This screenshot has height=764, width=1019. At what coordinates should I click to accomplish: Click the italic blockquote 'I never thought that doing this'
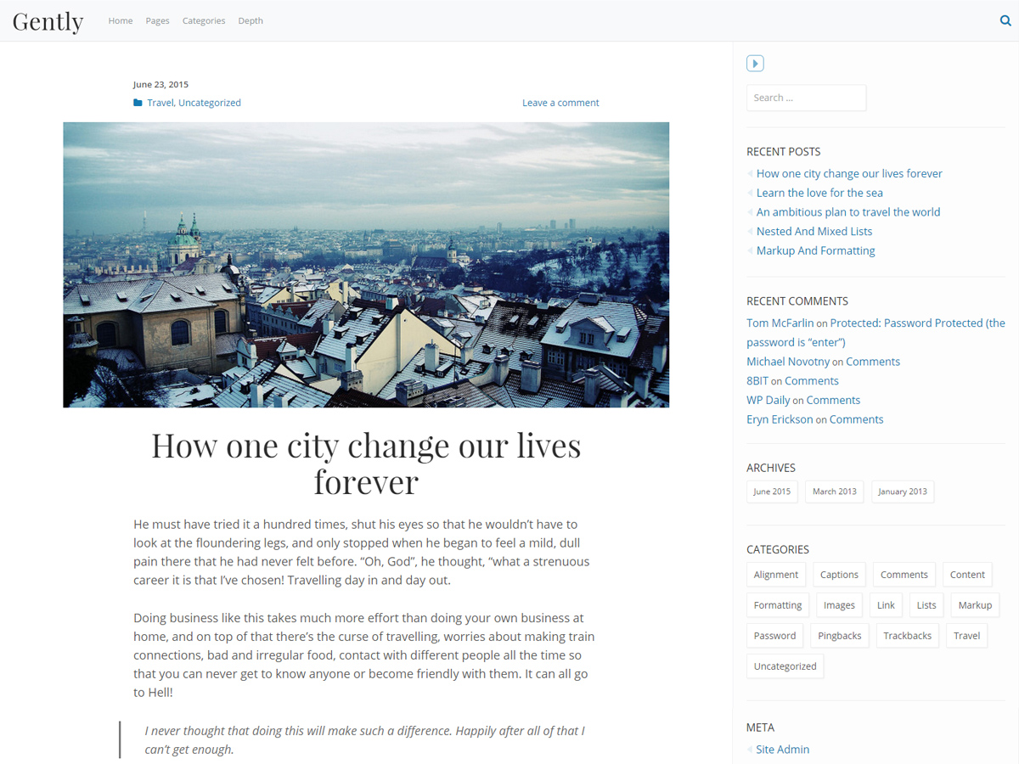click(x=364, y=739)
